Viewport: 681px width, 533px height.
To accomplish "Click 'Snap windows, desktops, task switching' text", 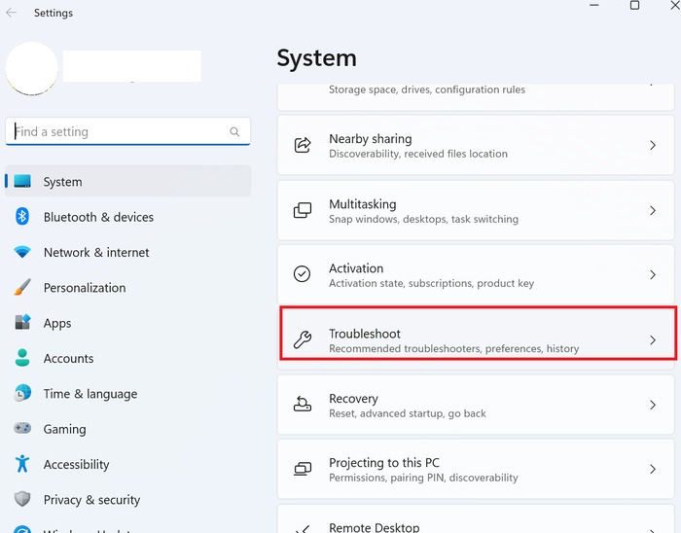I will point(423,219).
